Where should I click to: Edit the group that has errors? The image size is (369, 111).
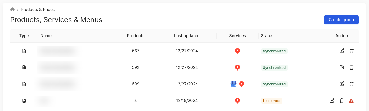point(332,101)
